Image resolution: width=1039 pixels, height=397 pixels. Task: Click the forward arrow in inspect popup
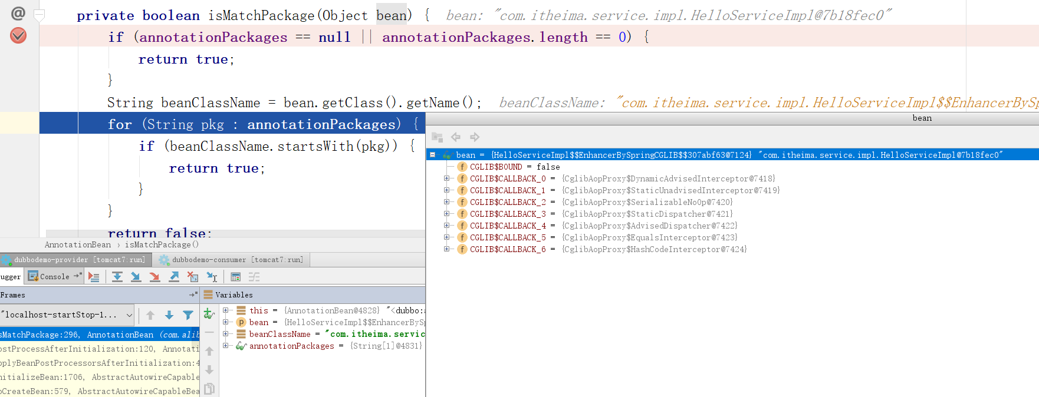coord(475,137)
